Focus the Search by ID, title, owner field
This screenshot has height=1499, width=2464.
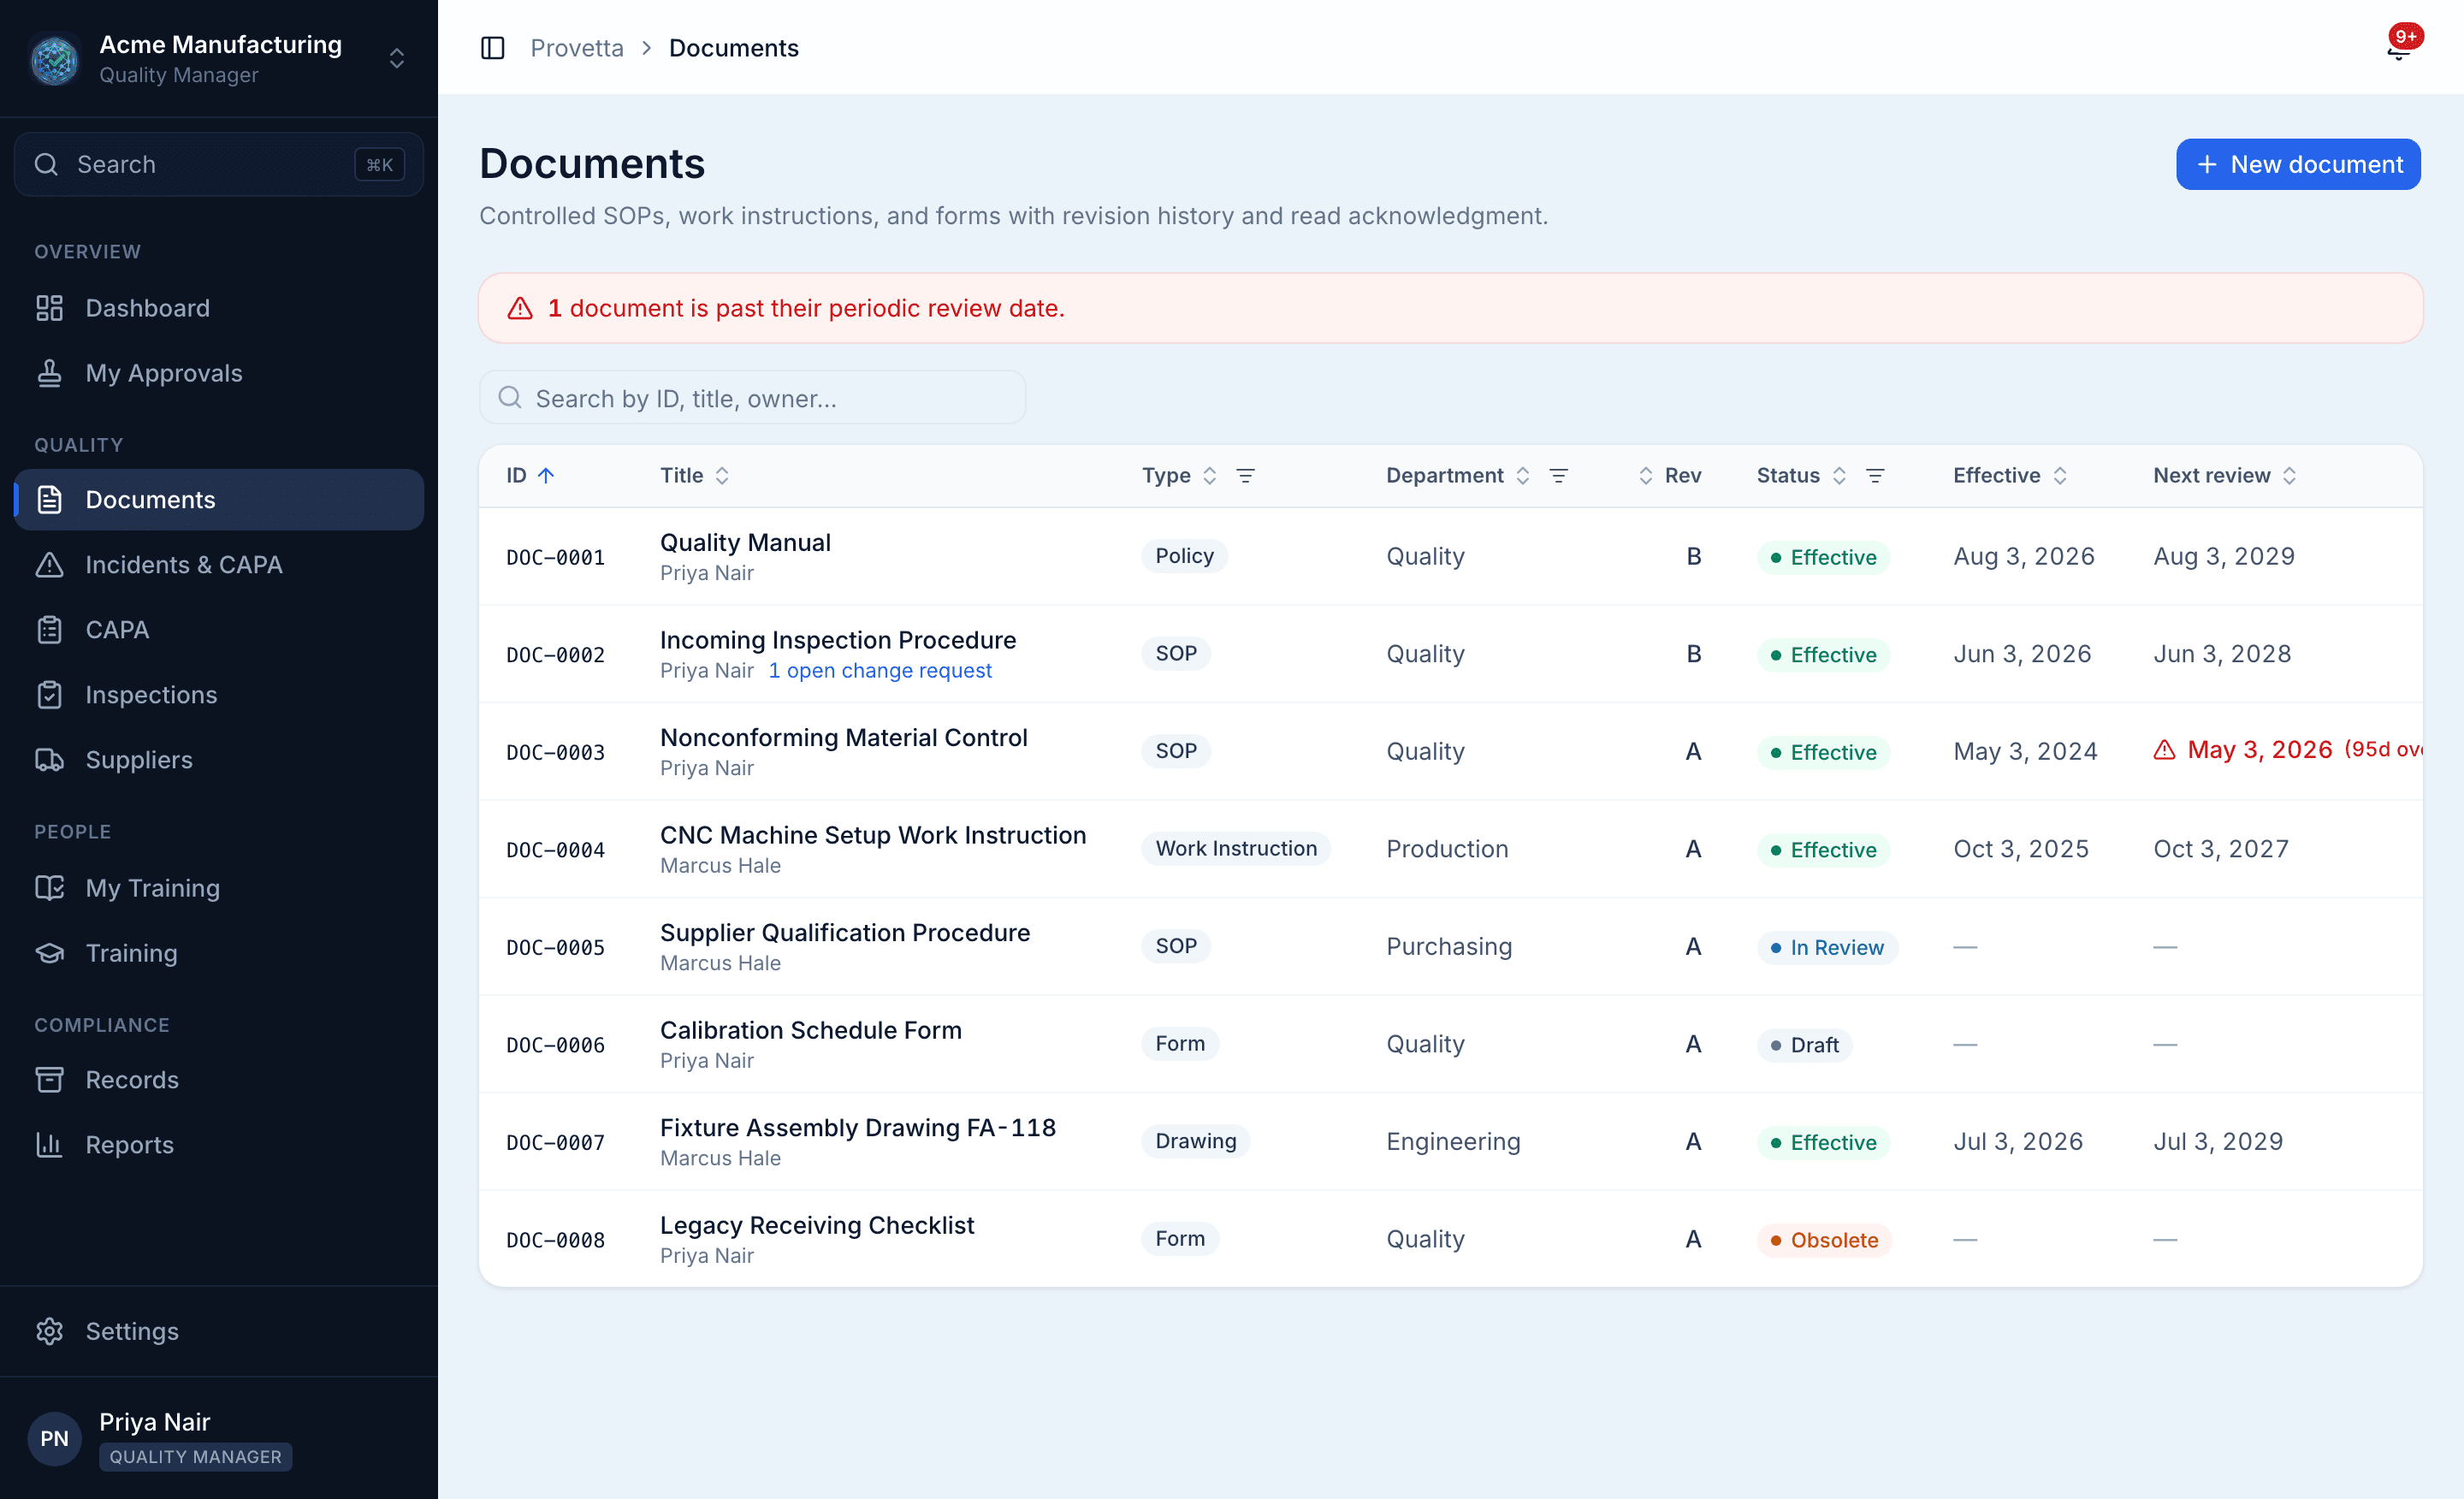pyautogui.click(x=752, y=398)
